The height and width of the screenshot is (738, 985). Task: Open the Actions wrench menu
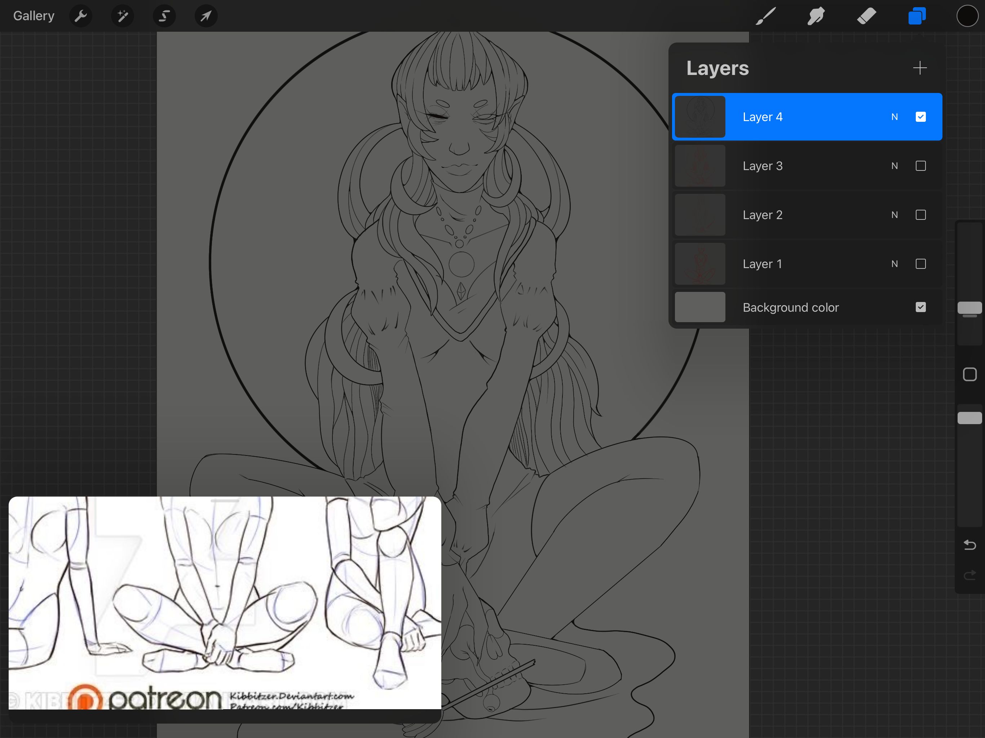point(81,16)
